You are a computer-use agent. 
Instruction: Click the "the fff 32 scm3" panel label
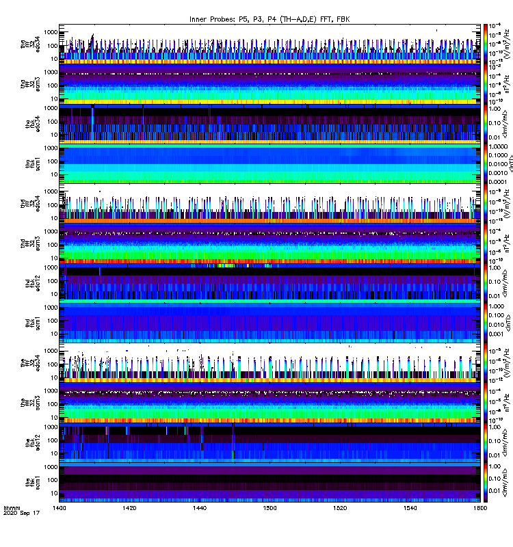30,403
